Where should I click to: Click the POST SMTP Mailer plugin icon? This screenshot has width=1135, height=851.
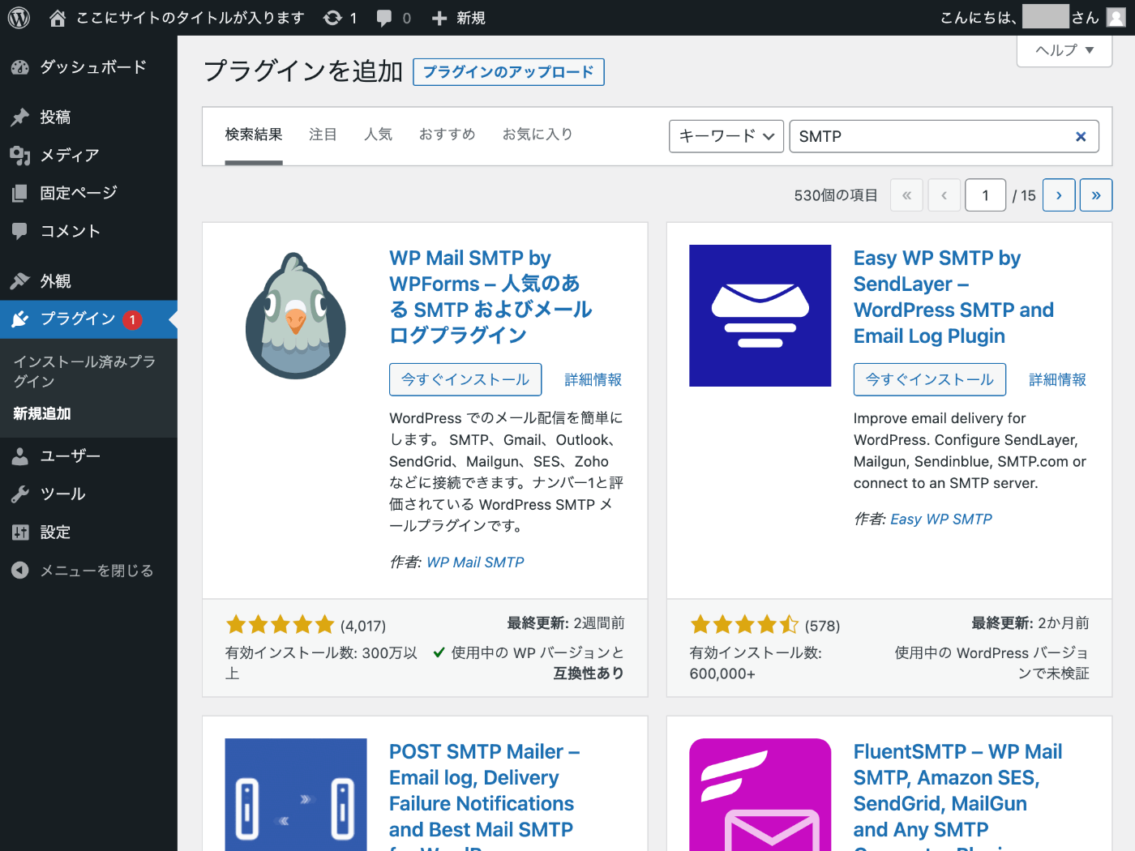[x=296, y=794]
